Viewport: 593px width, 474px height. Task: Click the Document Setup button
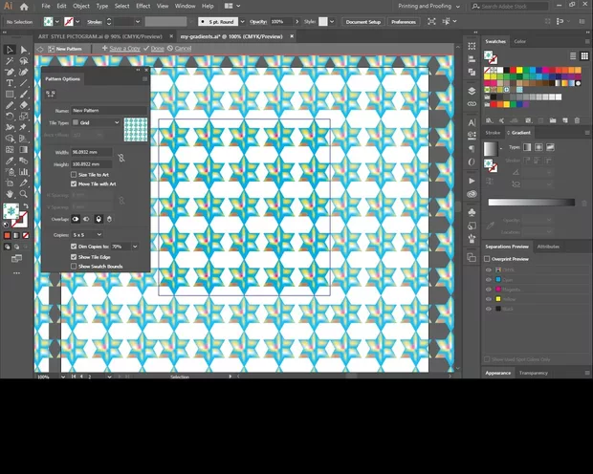(x=363, y=22)
